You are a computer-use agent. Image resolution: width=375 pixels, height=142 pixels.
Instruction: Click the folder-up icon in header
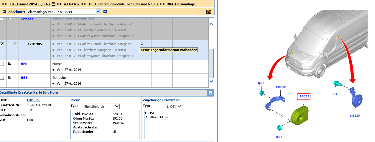pos(209,12)
